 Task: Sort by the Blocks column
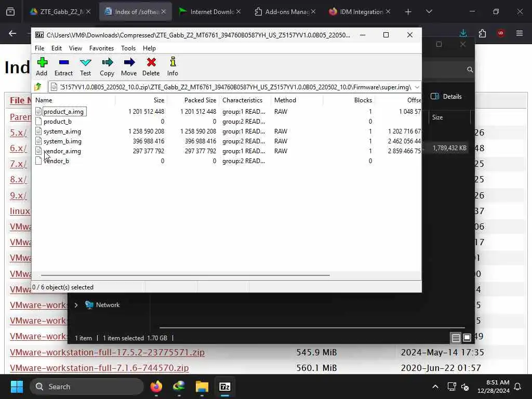tap(348, 100)
